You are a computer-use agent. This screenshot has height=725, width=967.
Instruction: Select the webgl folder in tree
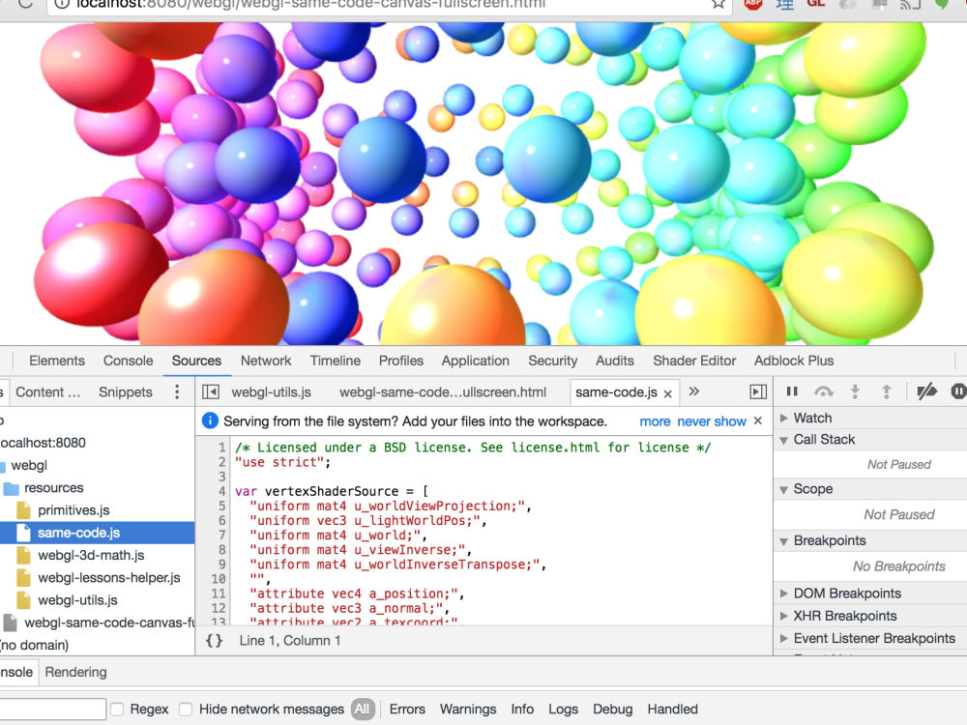pyautogui.click(x=29, y=466)
